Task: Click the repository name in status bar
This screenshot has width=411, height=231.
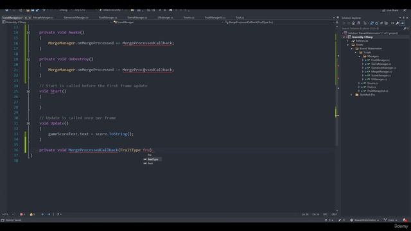Action: click(365, 220)
